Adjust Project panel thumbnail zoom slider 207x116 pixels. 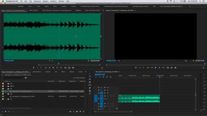[12, 112]
